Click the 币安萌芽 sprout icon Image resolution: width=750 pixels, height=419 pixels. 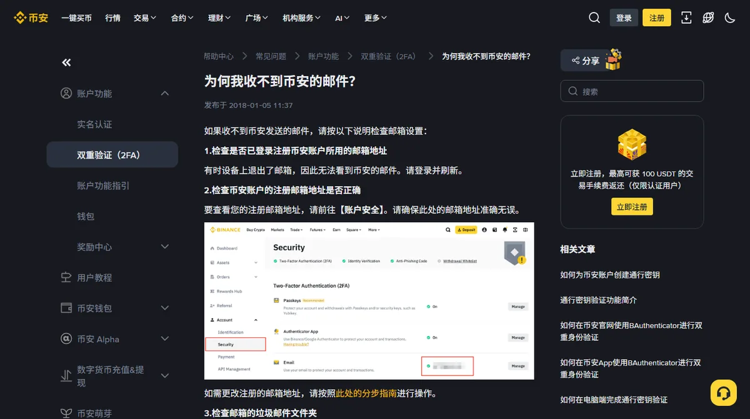(66, 413)
